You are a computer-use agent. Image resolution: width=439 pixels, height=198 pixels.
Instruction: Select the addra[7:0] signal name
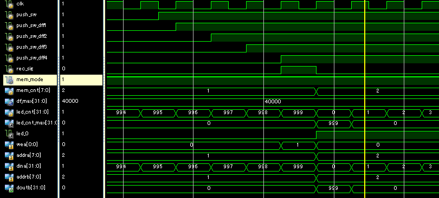[x=29, y=155]
